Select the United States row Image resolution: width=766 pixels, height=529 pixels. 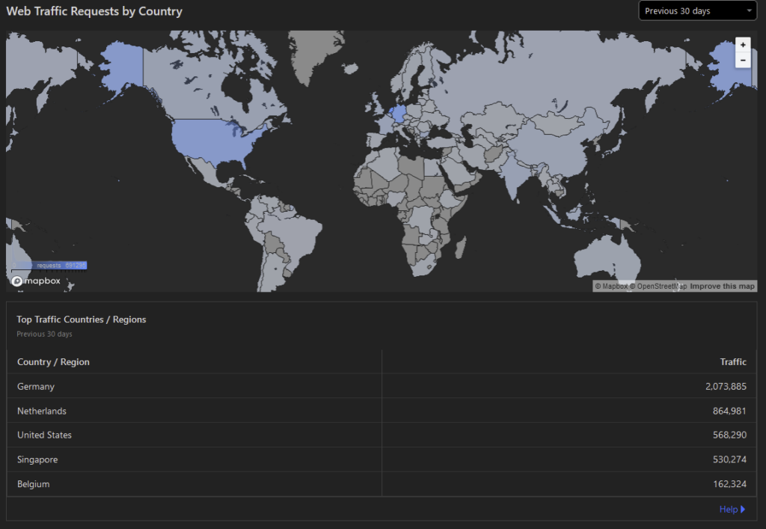pyautogui.click(x=382, y=435)
